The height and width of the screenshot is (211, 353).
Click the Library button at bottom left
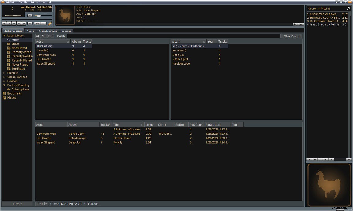[x=17, y=204]
